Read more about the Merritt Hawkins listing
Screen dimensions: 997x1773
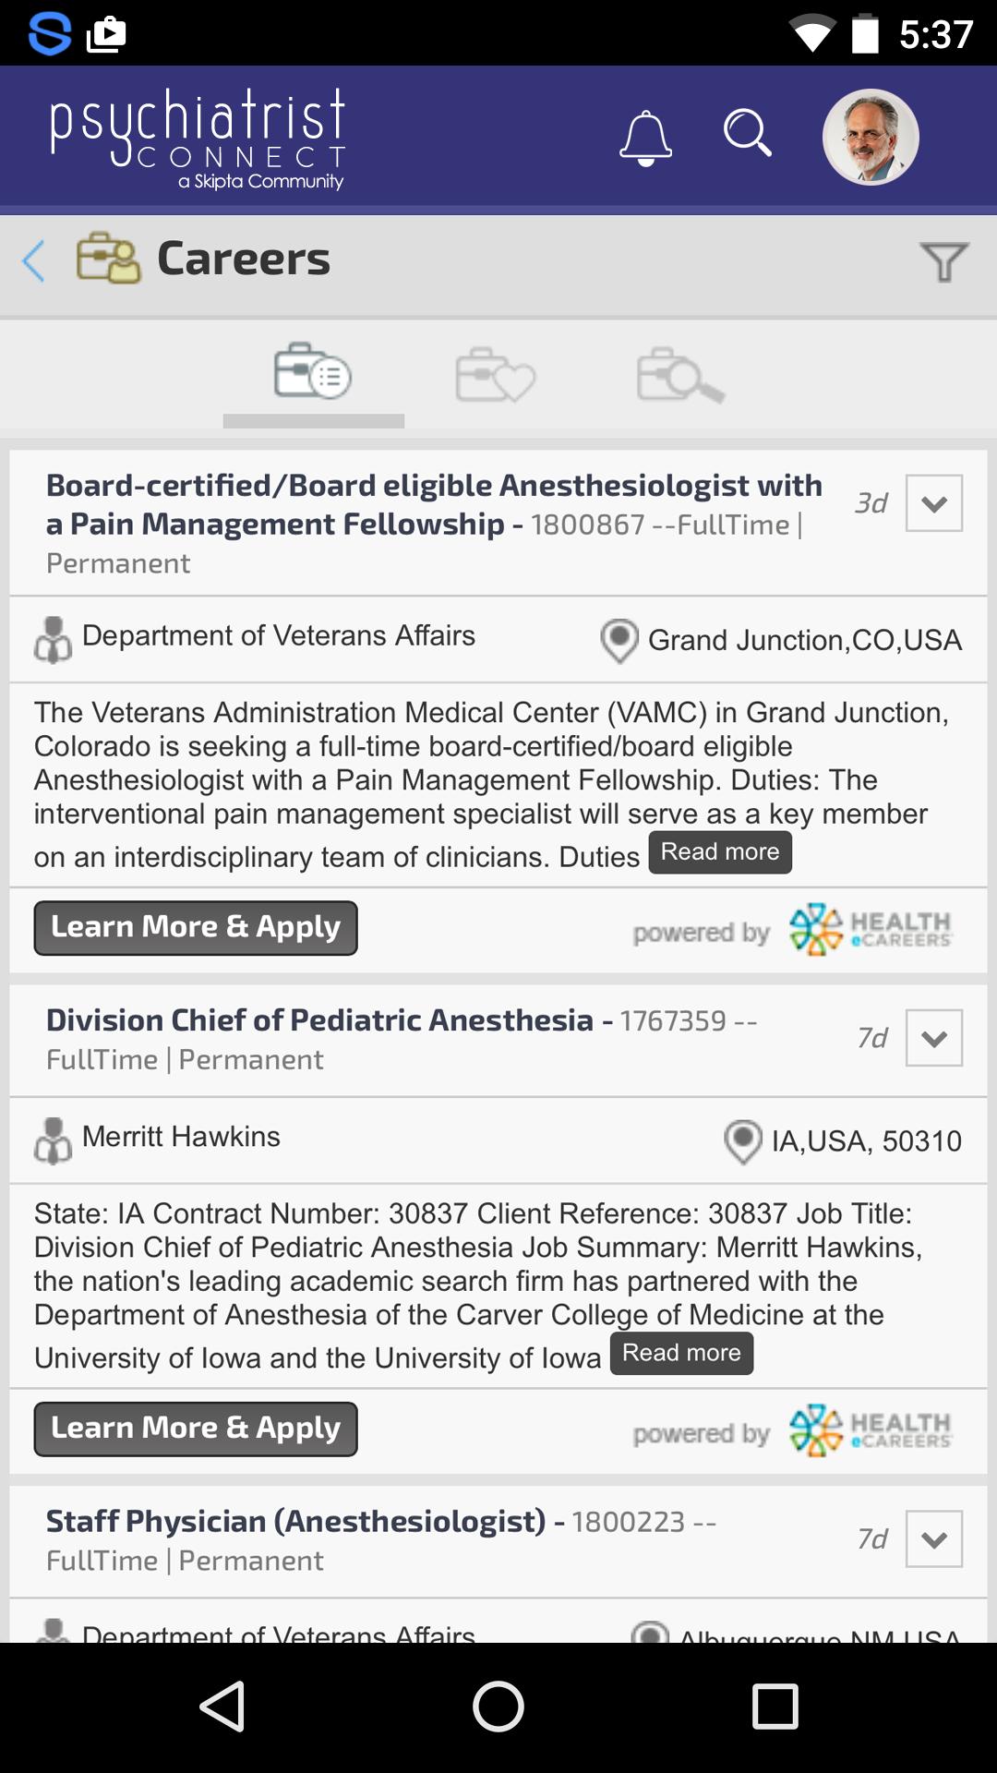pos(681,1354)
